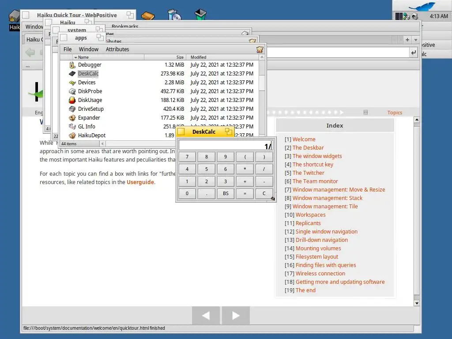Open the Welcome index link
Viewport: 452px width, 339px height.
pos(304,139)
